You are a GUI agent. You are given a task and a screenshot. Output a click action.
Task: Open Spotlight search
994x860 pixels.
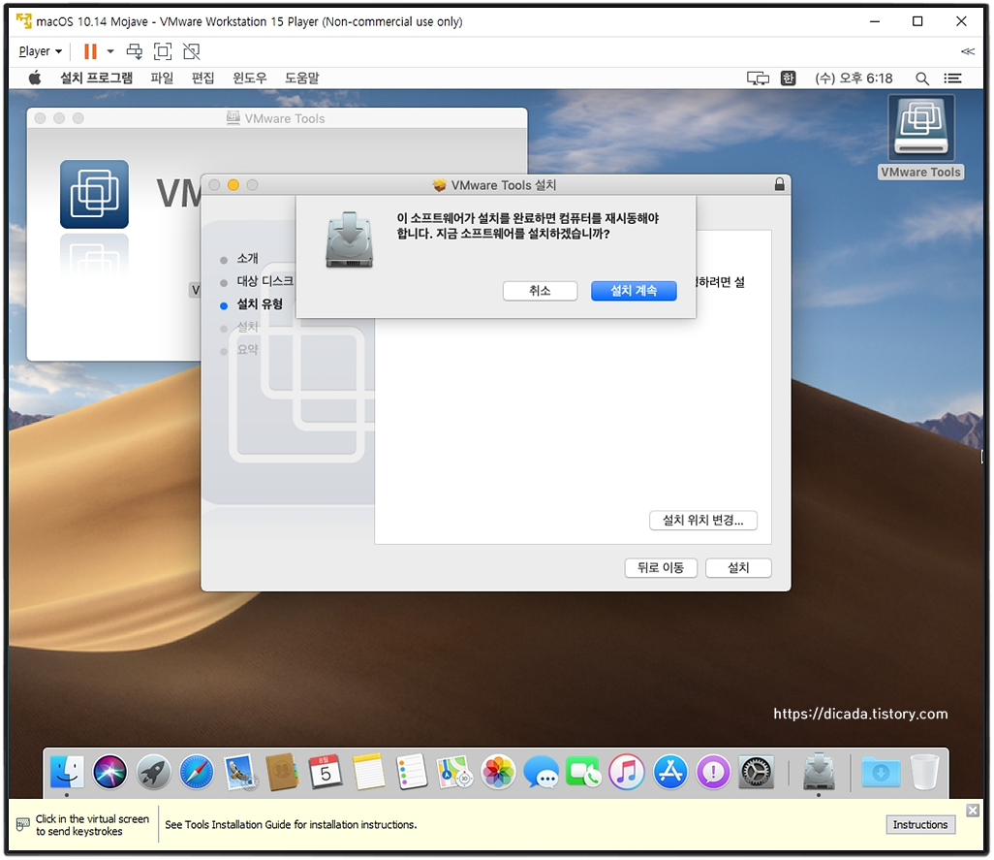(x=922, y=78)
